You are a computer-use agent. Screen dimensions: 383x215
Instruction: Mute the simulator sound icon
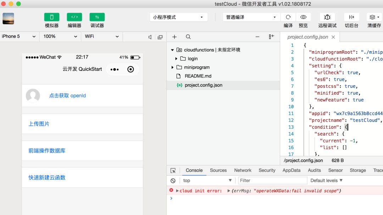(x=150, y=37)
